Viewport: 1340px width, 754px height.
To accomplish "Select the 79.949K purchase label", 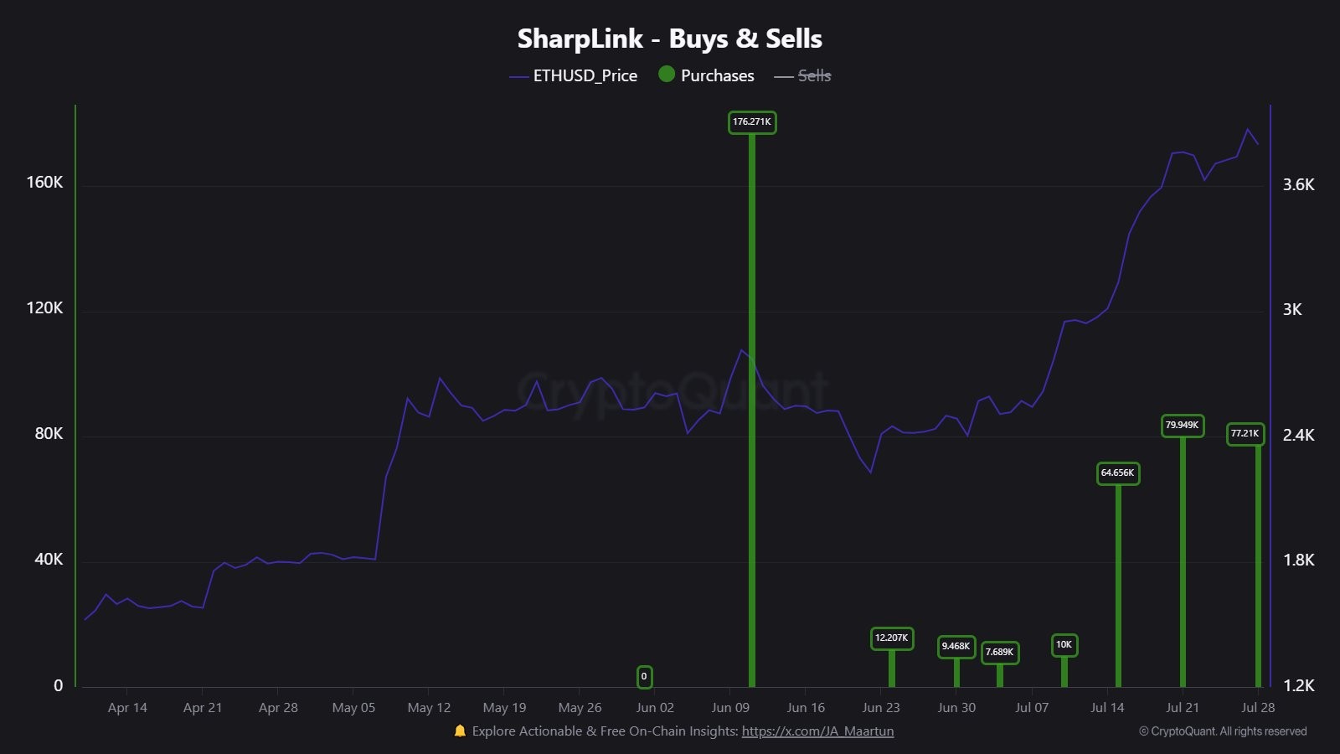I will coord(1182,426).
